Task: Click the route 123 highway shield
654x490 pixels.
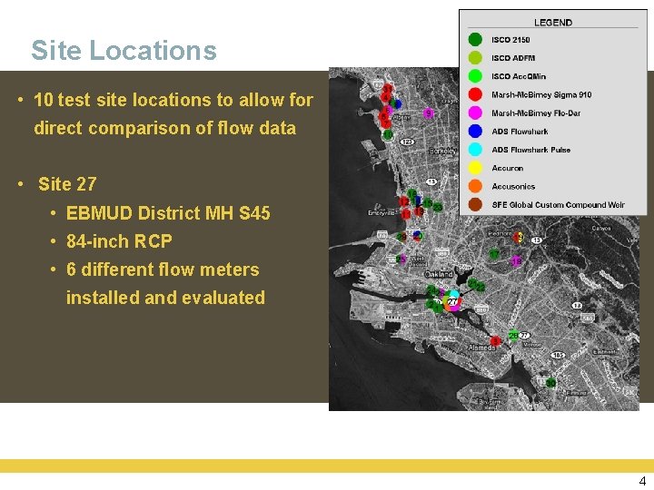Action: tap(408, 142)
